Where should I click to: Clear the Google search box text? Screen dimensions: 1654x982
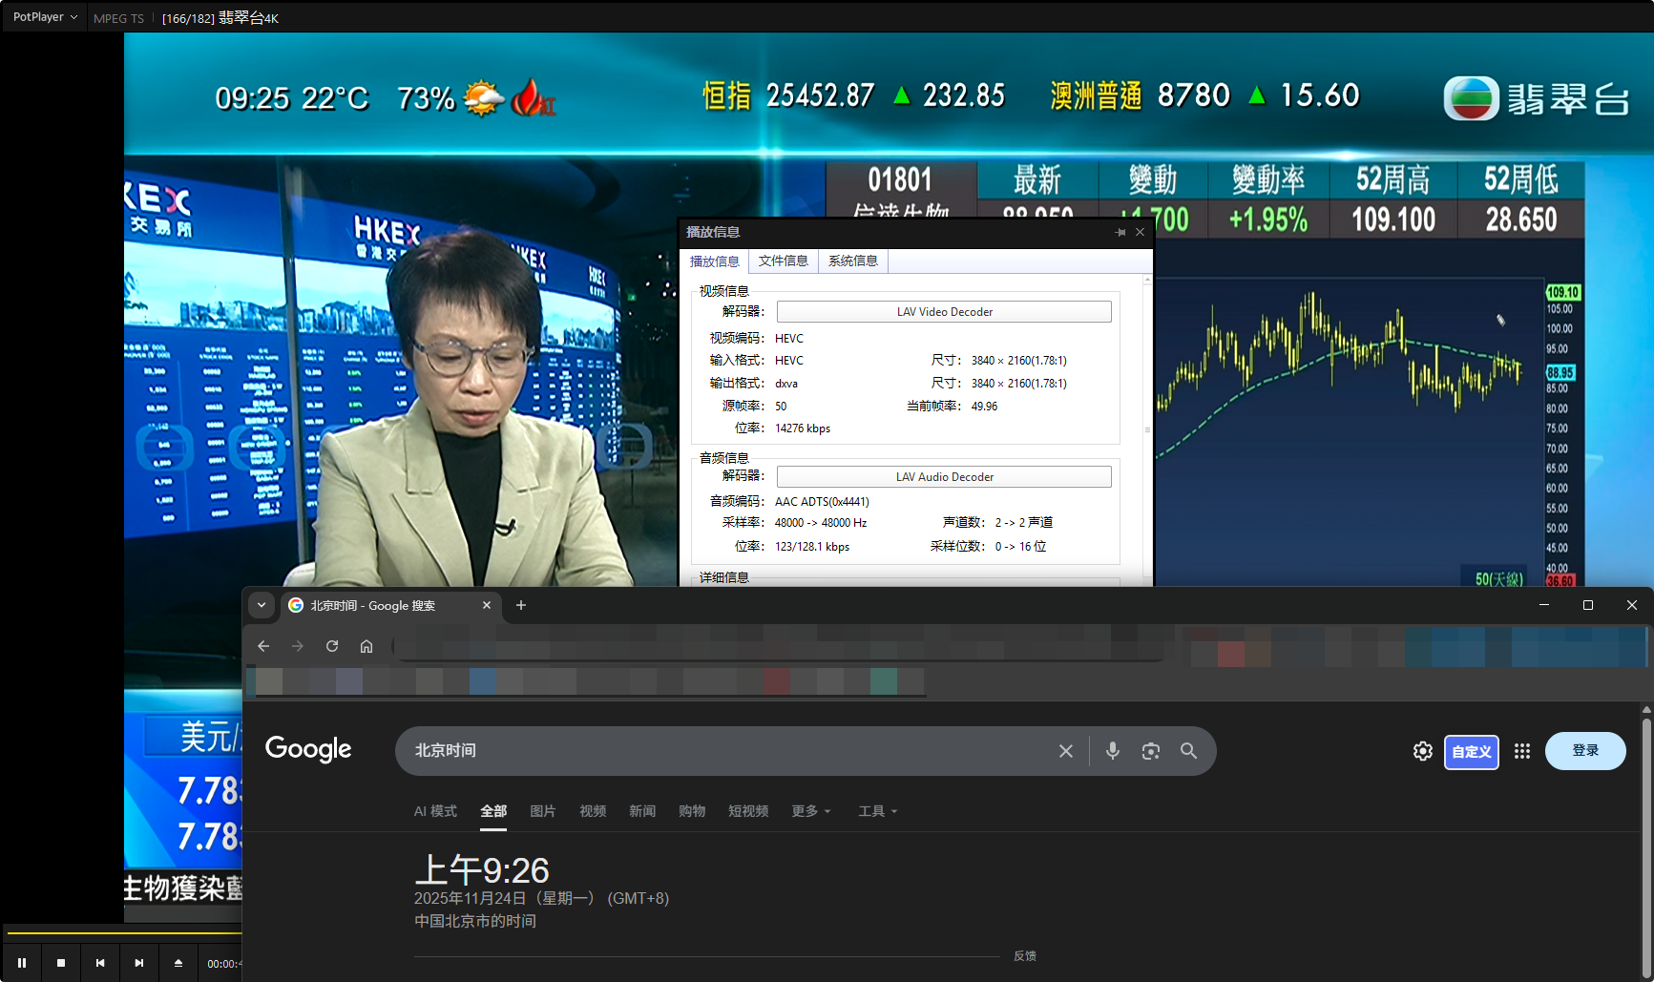1066,751
